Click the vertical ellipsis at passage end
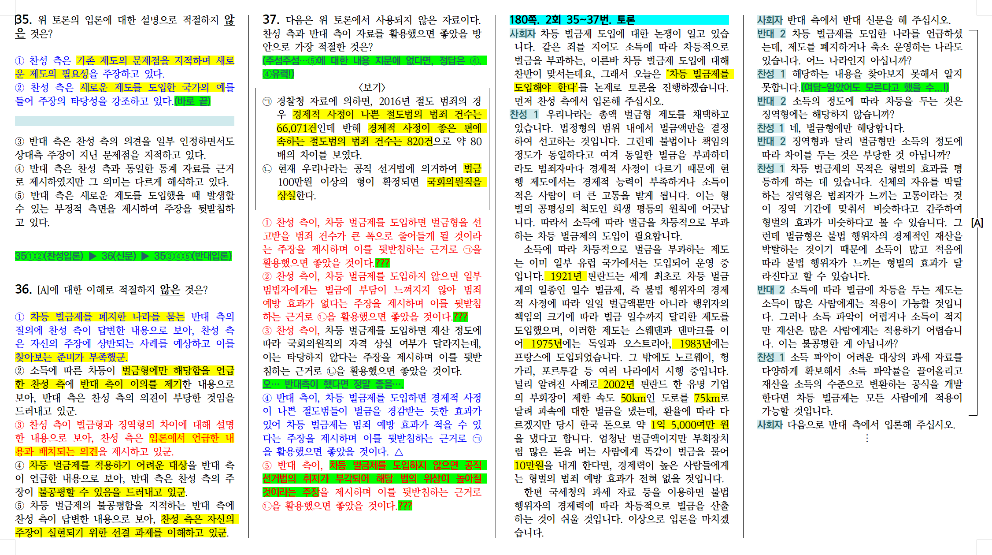992x555 pixels. click(x=866, y=438)
